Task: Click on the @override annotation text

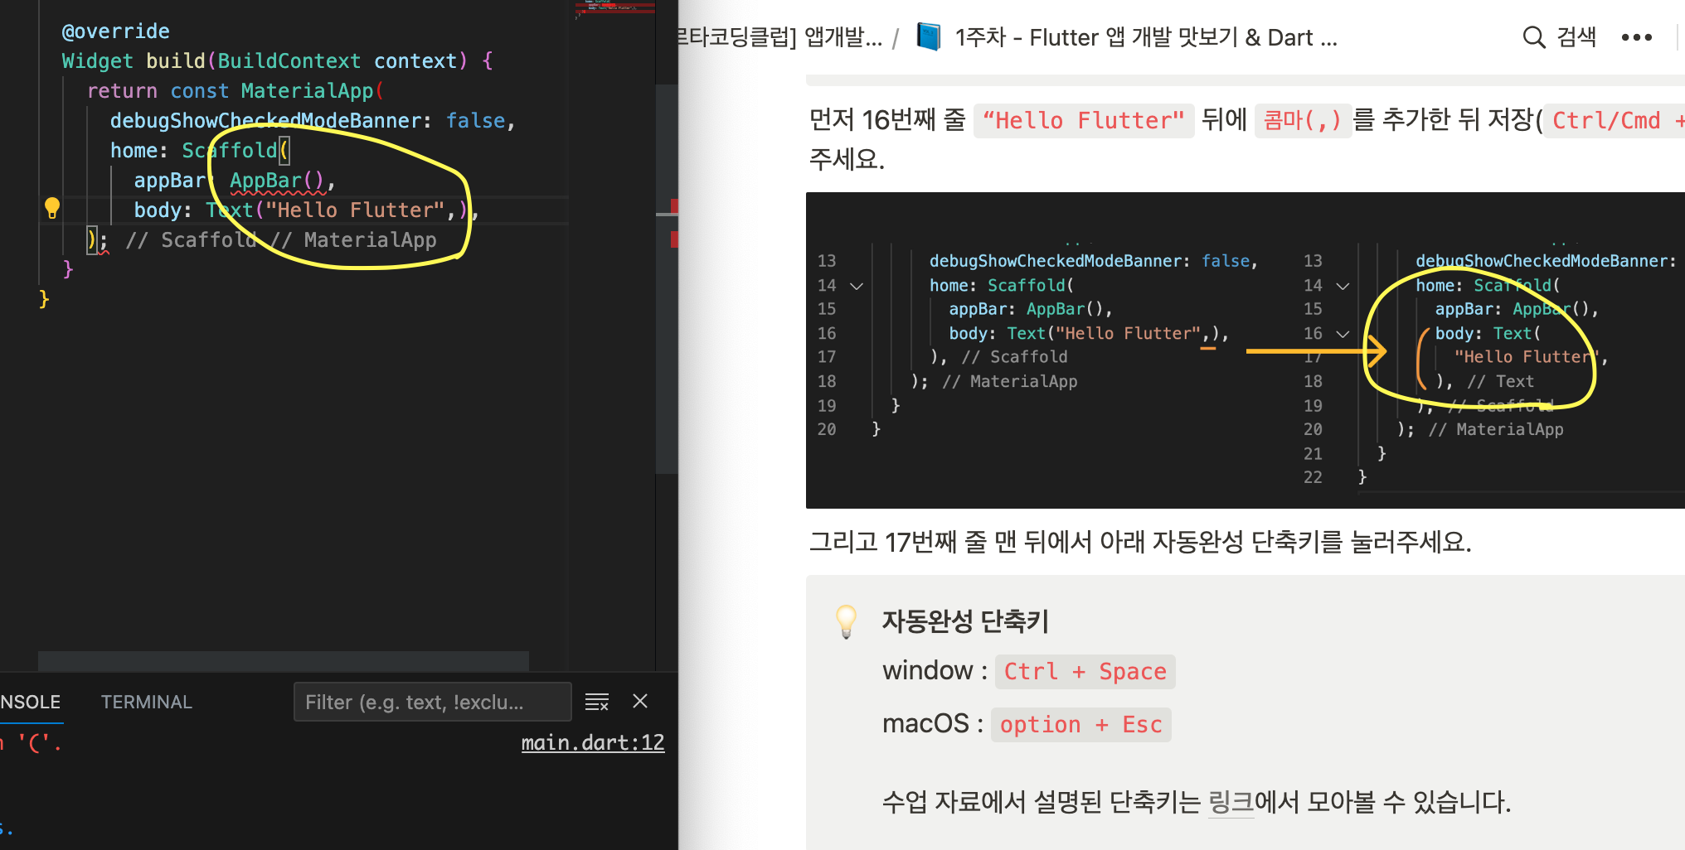Action: [115, 31]
